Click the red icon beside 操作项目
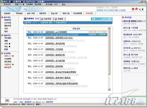The height and width of the screenshot is (108, 148). [x=2, y=17]
